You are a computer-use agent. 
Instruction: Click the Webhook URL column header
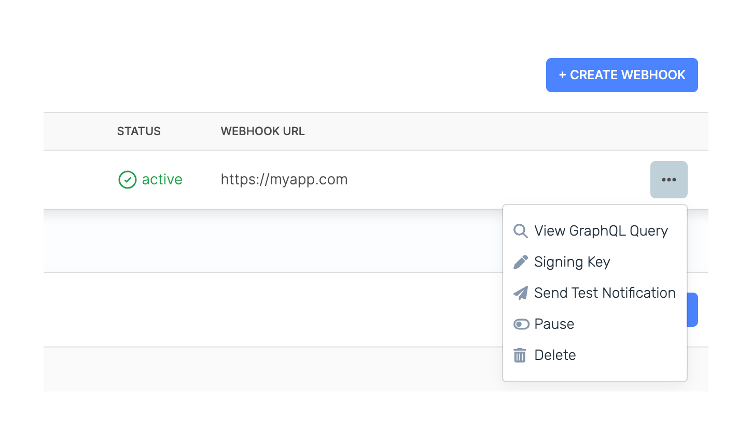(262, 131)
